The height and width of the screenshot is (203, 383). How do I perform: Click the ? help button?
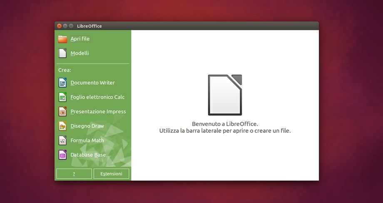pyautogui.click(x=74, y=174)
